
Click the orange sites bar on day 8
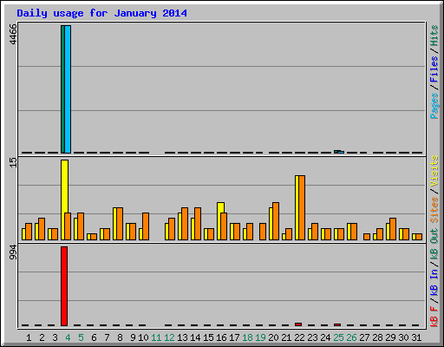tap(120, 224)
